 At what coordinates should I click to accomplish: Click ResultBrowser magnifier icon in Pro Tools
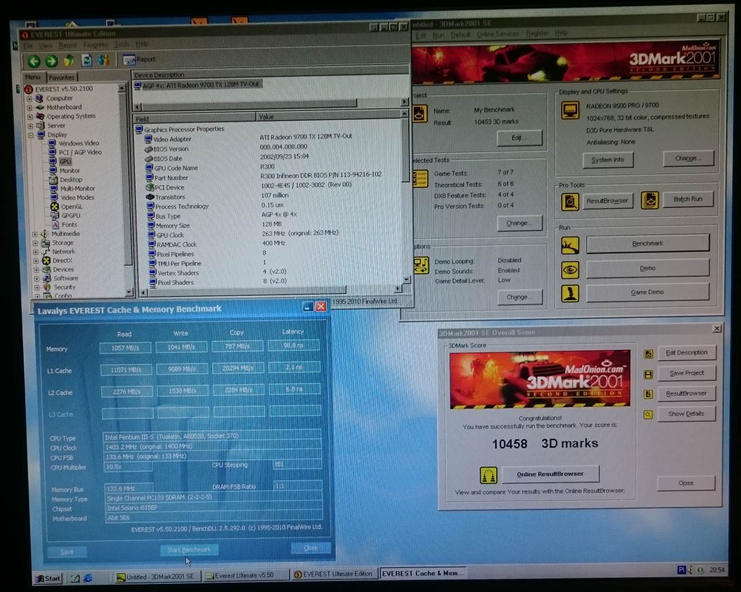[570, 201]
